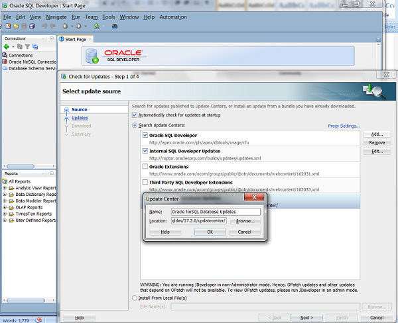Expand the TimesTen Reports node
Image resolution: width=398 pixels, height=323 pixels.
[x=5, y=214]
